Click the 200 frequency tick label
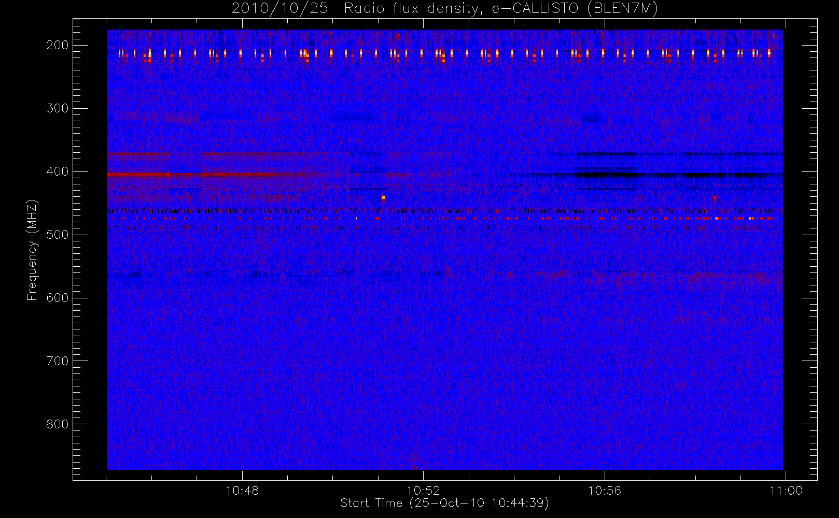 point(58,45)
